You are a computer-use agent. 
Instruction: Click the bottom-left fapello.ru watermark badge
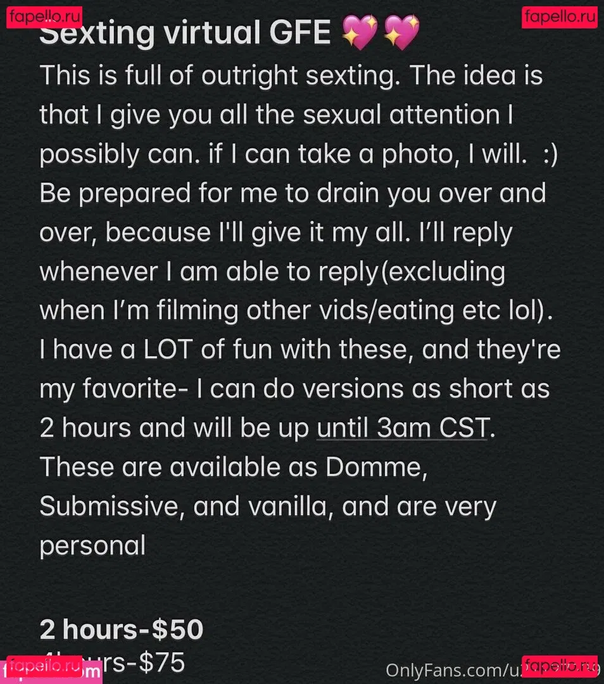[44, 666]
